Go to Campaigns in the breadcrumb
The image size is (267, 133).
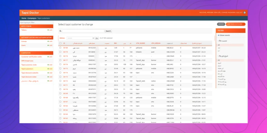(x=32, y=18)
